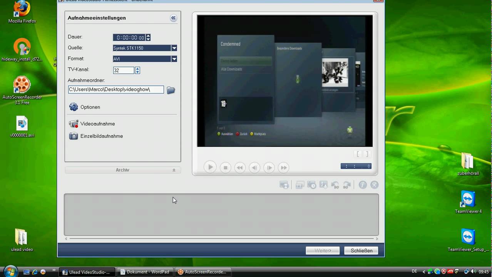Show hidden tray icons arrow

424,272
